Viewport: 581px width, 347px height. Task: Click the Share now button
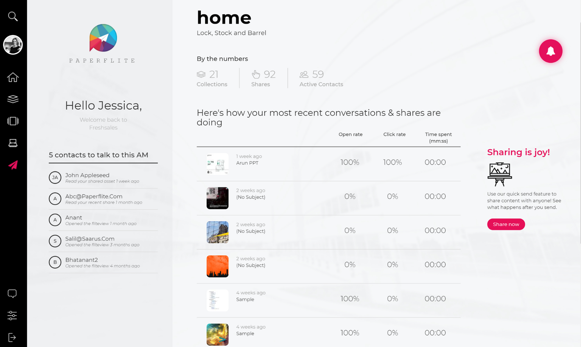click(x=506, y=224)
